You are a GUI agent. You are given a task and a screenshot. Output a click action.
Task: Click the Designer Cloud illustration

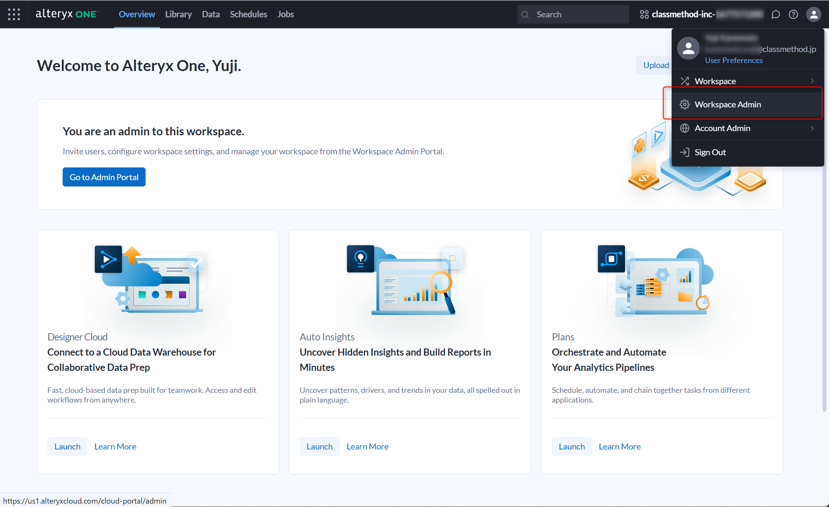(x=151, y=279)
